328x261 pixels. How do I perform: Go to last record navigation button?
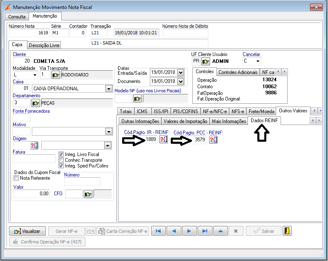[205, 231]
